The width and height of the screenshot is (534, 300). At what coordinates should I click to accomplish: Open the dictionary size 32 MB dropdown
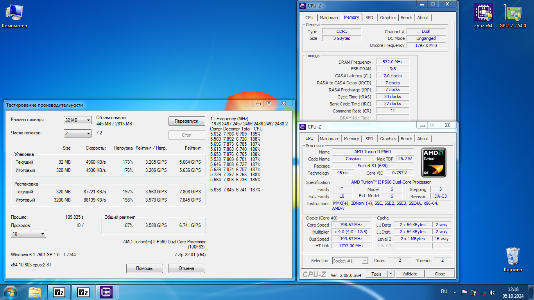pyautogui.click(x=78, y=120)
